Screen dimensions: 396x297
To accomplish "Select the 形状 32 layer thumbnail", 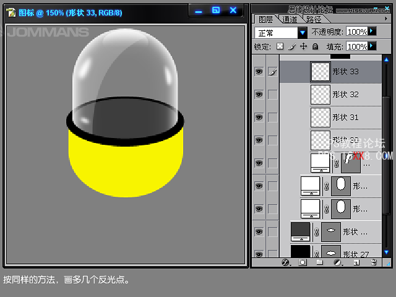I will tap(320, 95).
